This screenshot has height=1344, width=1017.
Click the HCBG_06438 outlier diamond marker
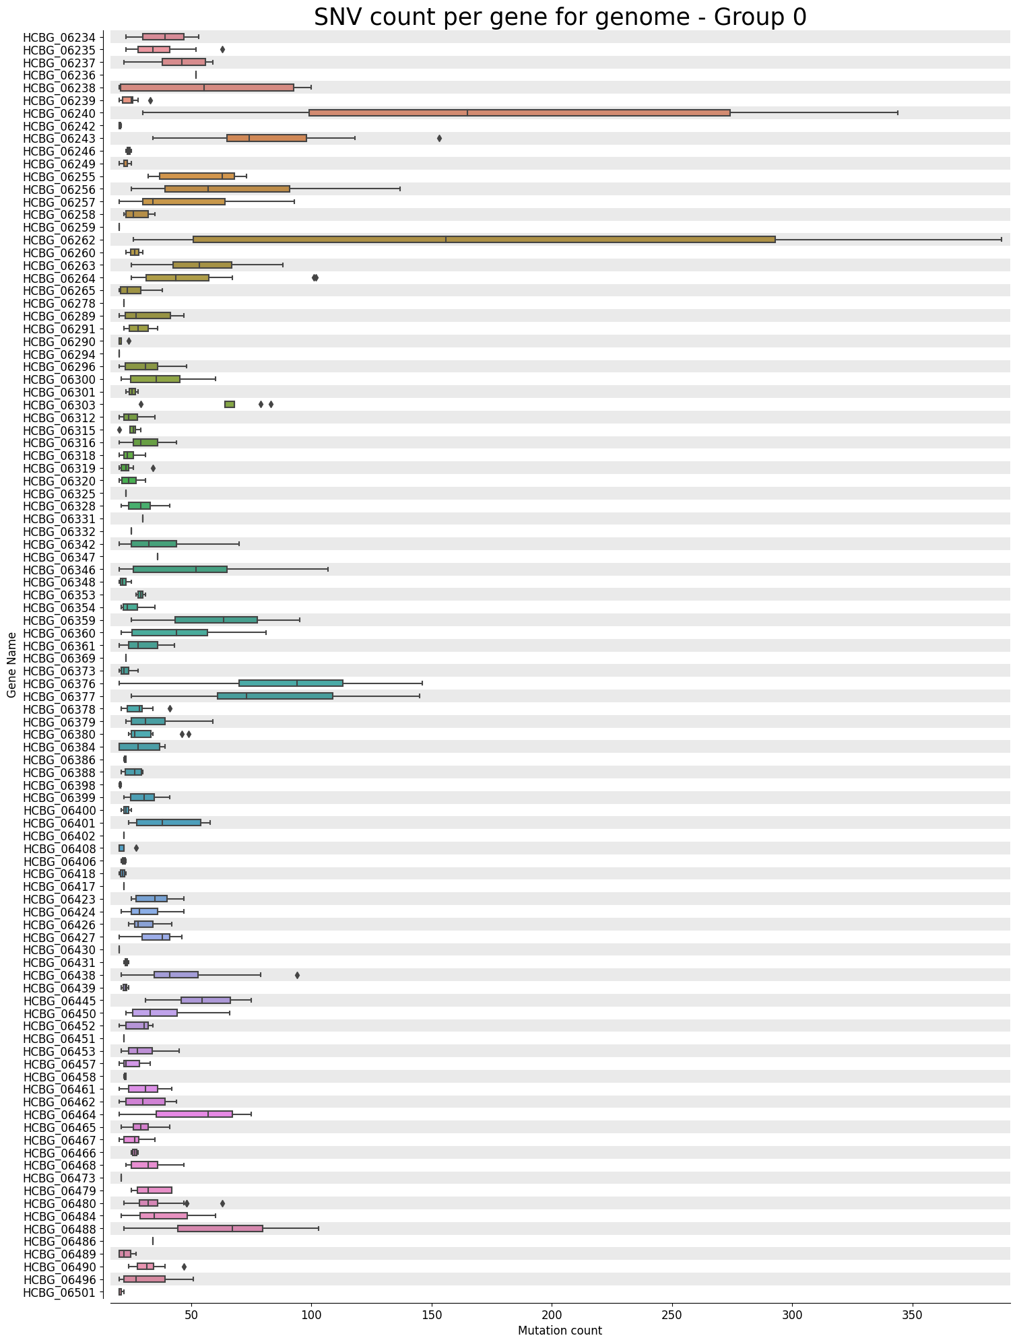(297, 975)
